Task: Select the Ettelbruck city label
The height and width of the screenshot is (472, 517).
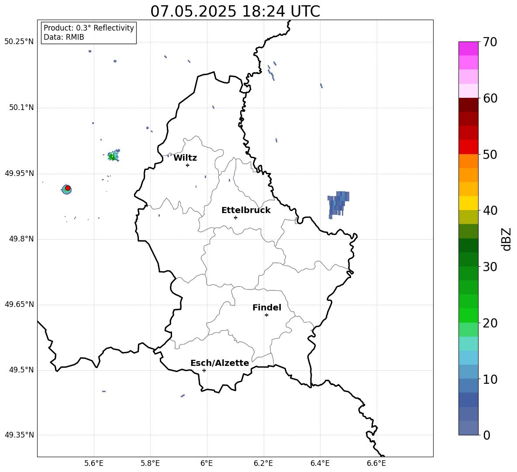Action: pyautogui.click(x=246, y=210)
